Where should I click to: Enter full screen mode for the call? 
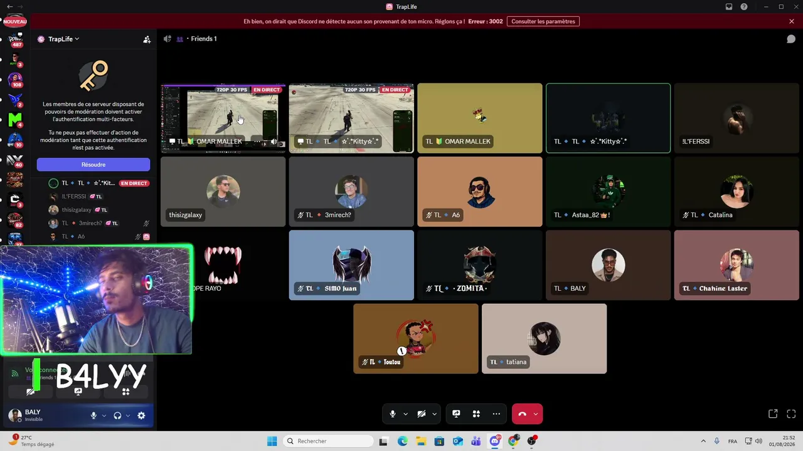[x=791, y=414]
